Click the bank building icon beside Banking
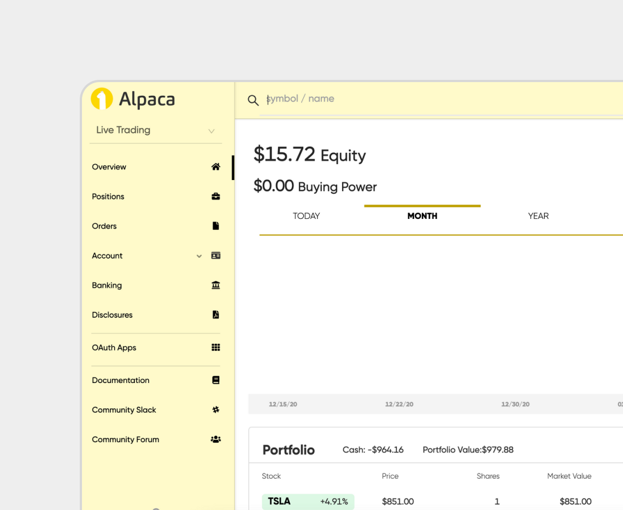The image size is (623, 510). pyautogui.click(x=216, y=285)
